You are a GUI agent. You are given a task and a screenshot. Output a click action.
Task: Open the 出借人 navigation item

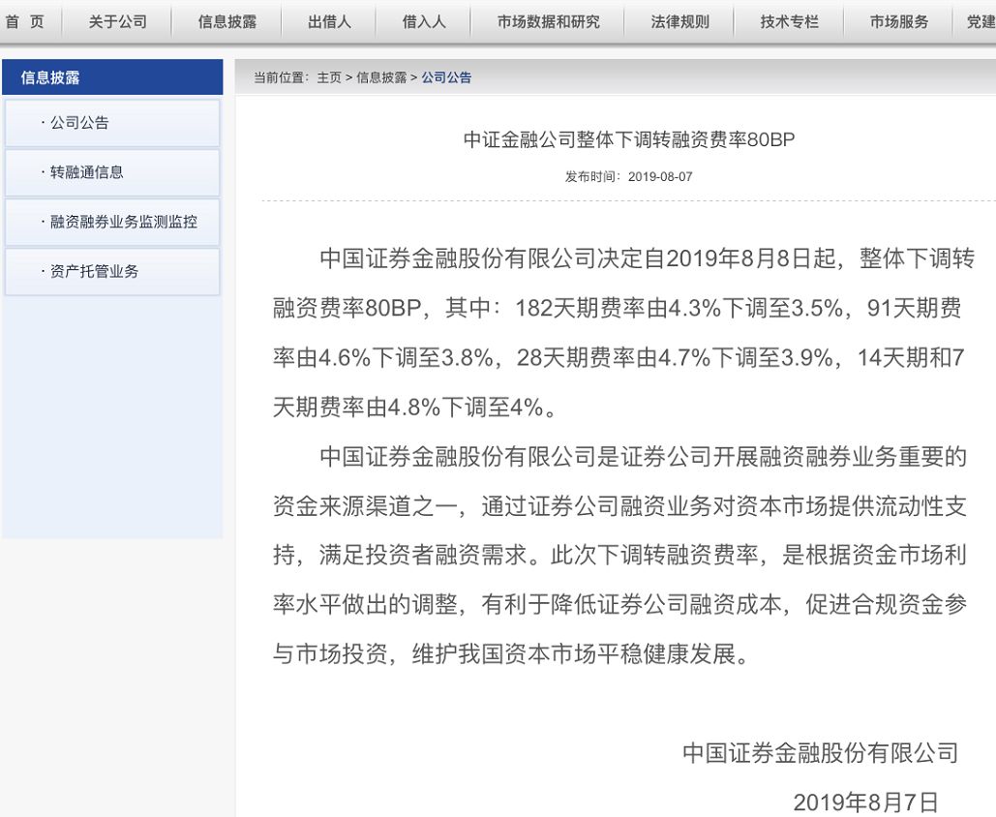(x=329, y=22)
